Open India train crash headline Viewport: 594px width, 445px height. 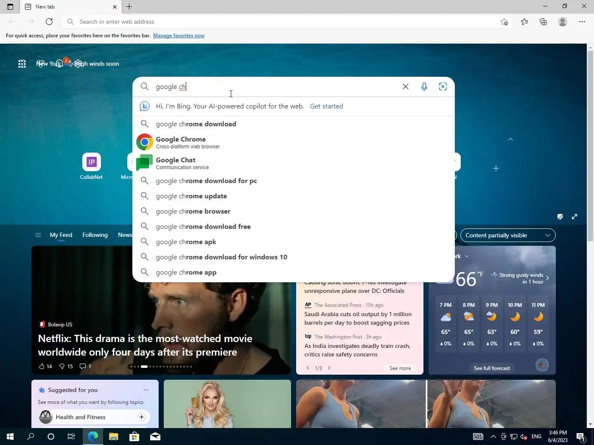coord(357,350)
